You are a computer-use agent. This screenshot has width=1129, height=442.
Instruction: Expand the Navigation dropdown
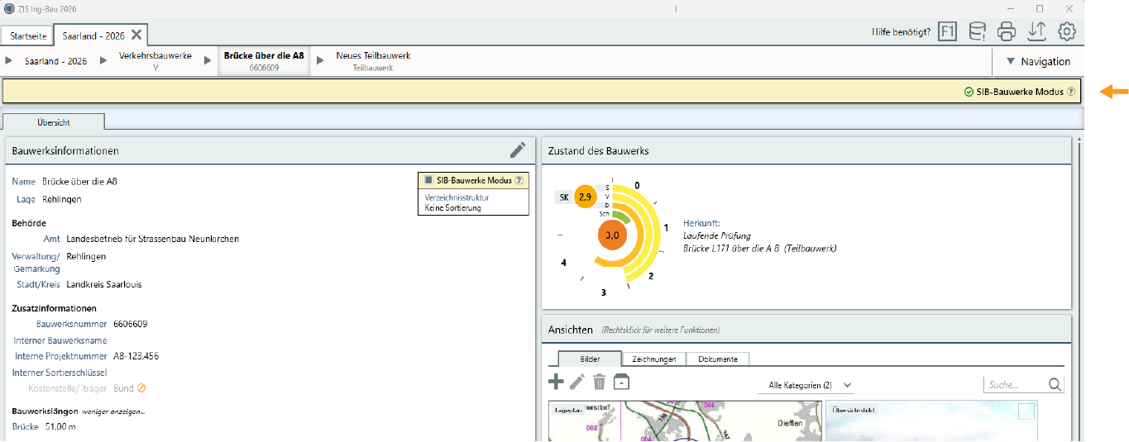pyautogui.click(x=1038, y=61)
